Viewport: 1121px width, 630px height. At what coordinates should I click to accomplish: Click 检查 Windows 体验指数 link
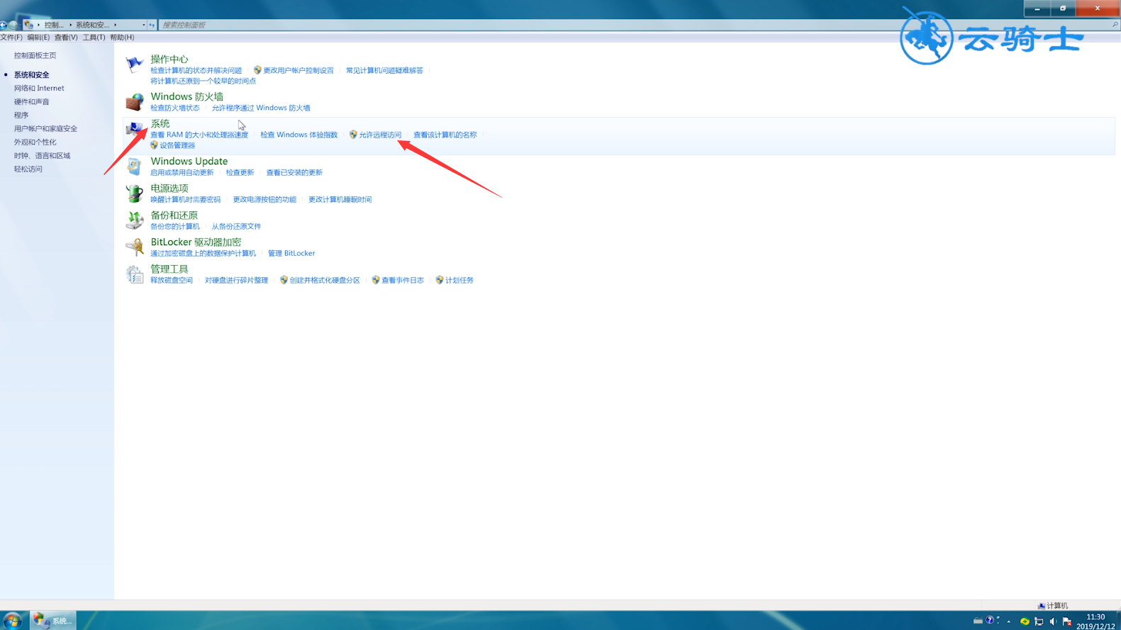(x=299, y=135)
